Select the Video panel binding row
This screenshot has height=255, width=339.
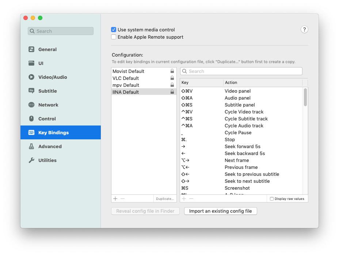[241, 91]
